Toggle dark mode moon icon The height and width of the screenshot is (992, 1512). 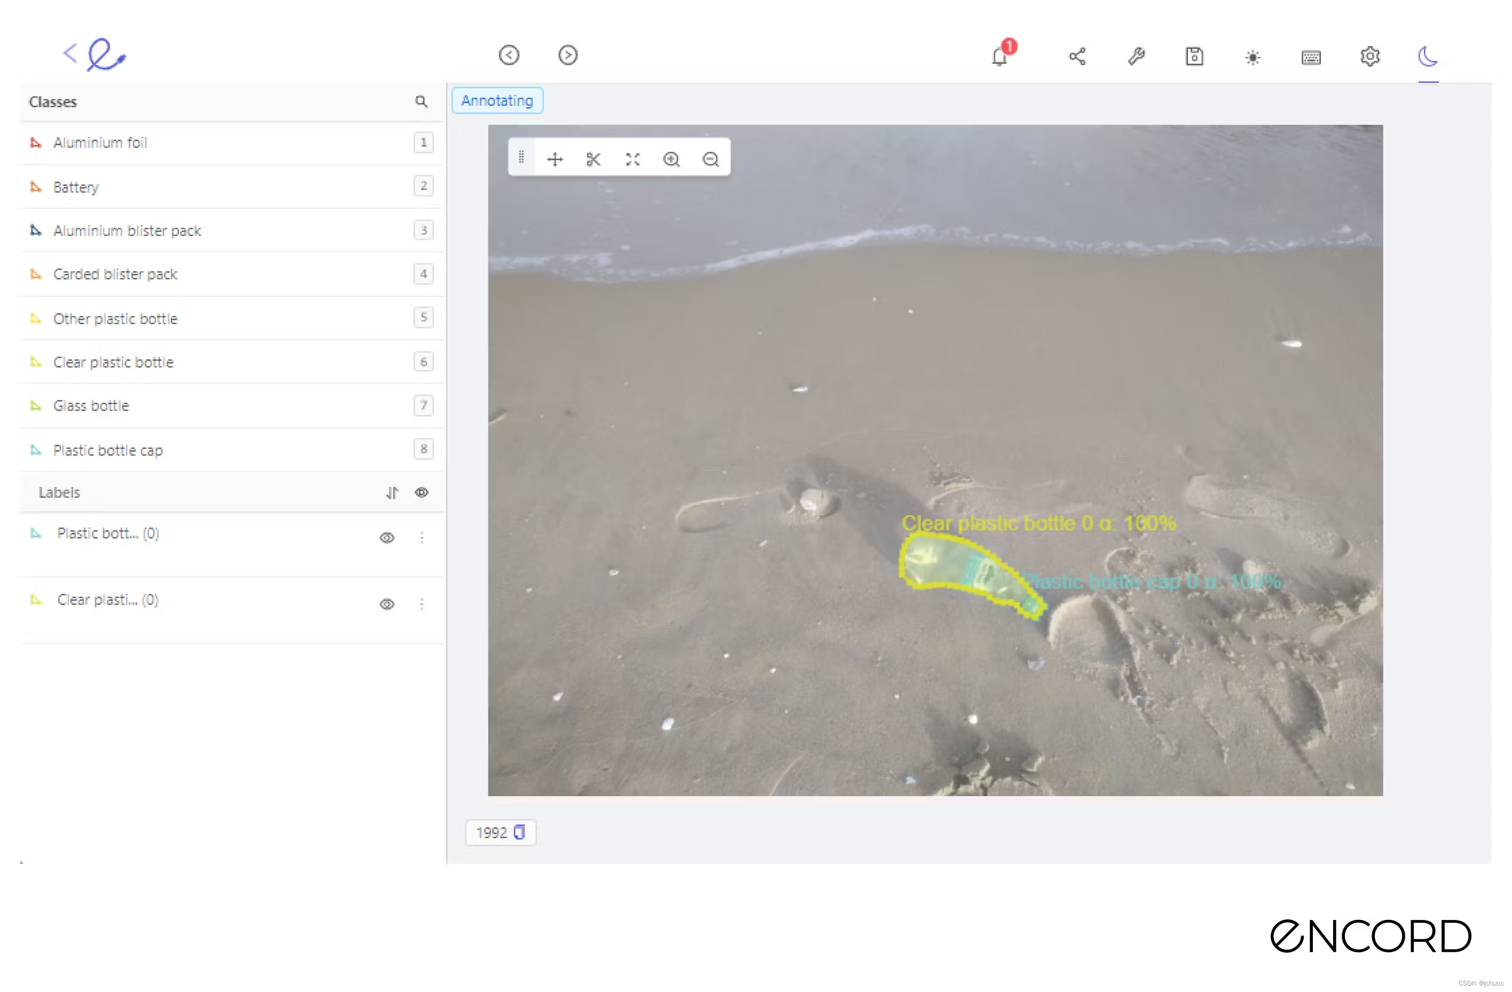click(x=1428, y=57)
